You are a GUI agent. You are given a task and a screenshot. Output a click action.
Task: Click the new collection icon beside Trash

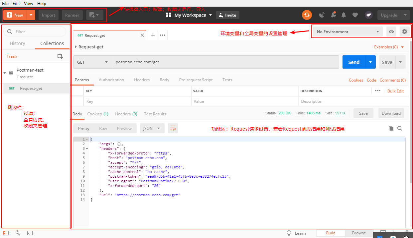60,56
